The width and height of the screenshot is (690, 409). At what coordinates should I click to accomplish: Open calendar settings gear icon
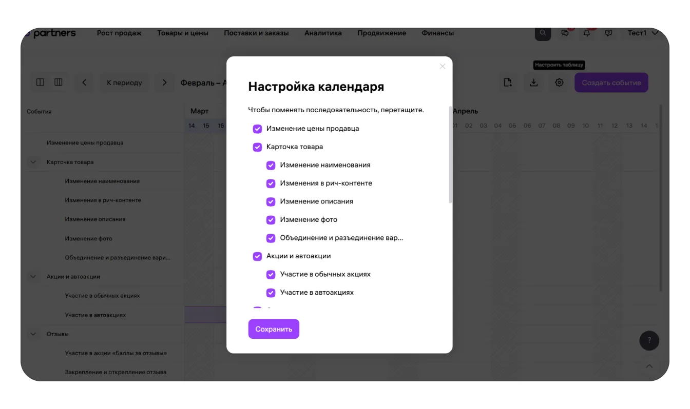coord(559,83)
